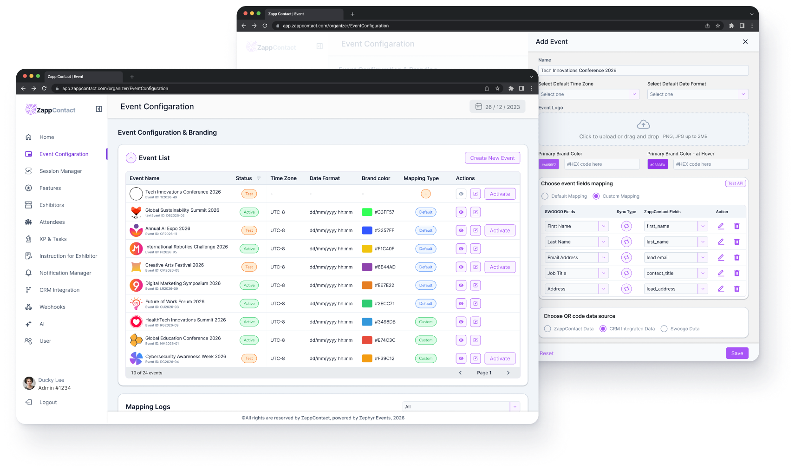Click the #33FF57 brand color swatch
Image resolution: width=795 pixels, height=470 pixels.
[367, 212]
